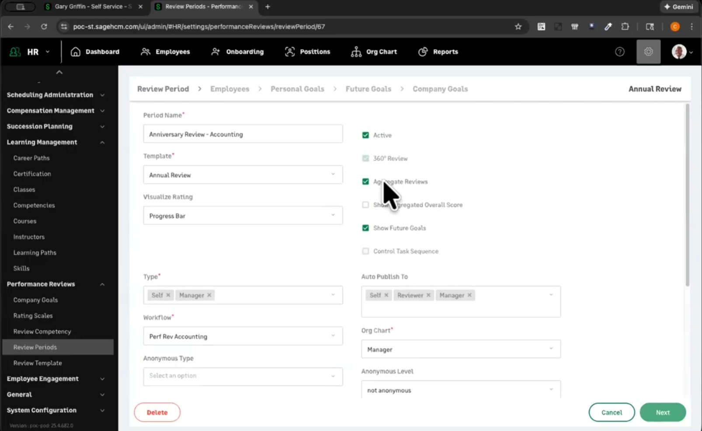Open Chrome three-dot menu

[x=692, y=27]
